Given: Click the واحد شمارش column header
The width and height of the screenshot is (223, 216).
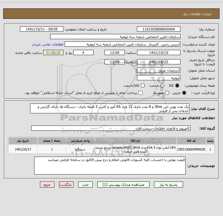Looking at the screenshot, I should [x=80, y=141].
